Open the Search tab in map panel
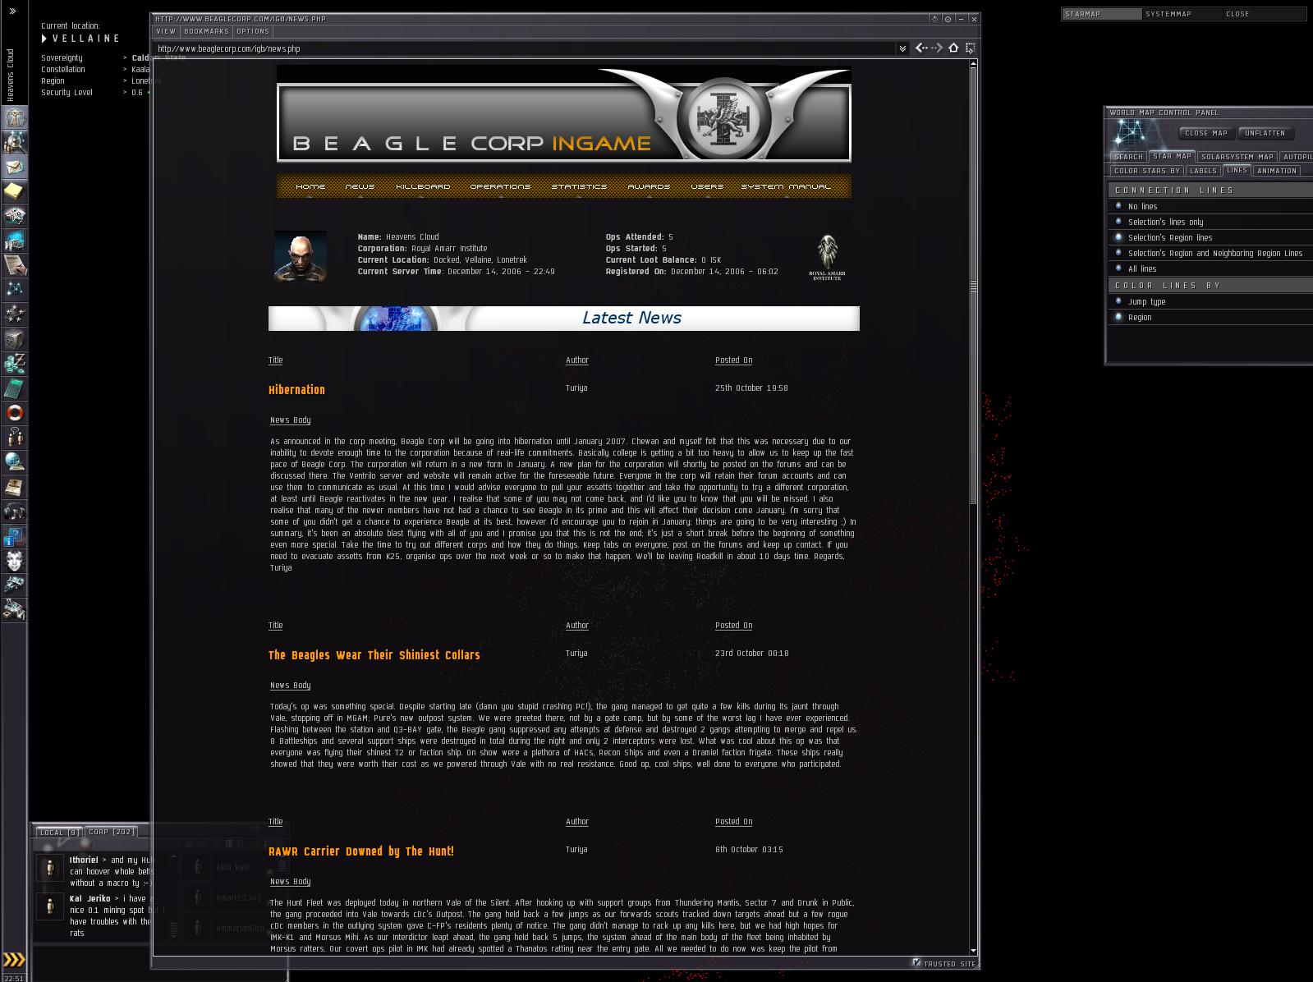Viewport: 1313px width, 982px height. (1128, 157)
